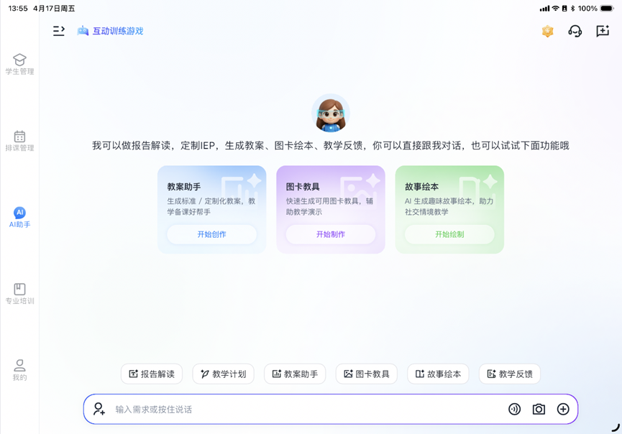The width and height of the screenshot is (622, 434).
Task: Go to 专业培训 in sidebar
Action: point(19,293)
